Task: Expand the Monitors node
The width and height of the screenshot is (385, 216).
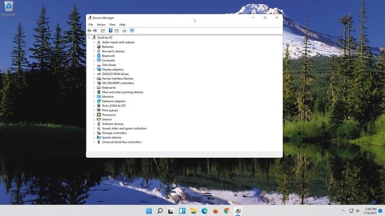Action: coord(94,97)
